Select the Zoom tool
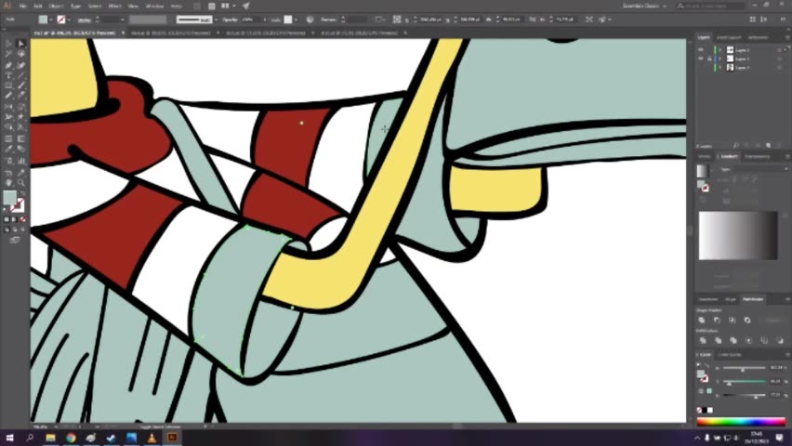This screenshot has height=446, width=792. 21,182
